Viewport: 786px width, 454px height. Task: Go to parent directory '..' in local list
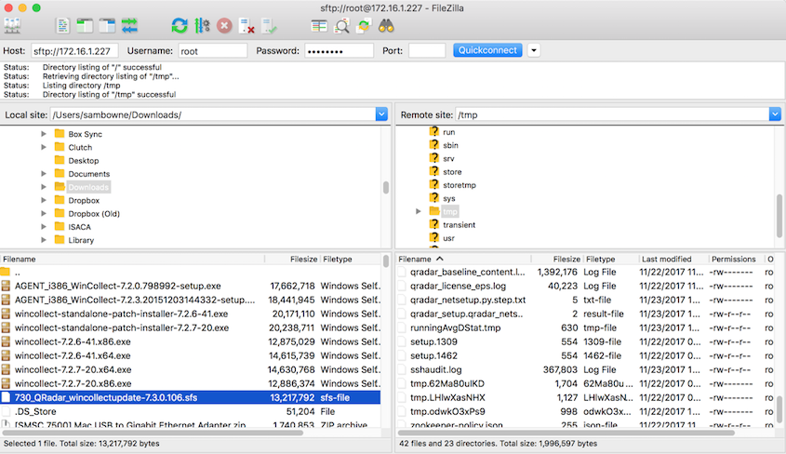191,272
